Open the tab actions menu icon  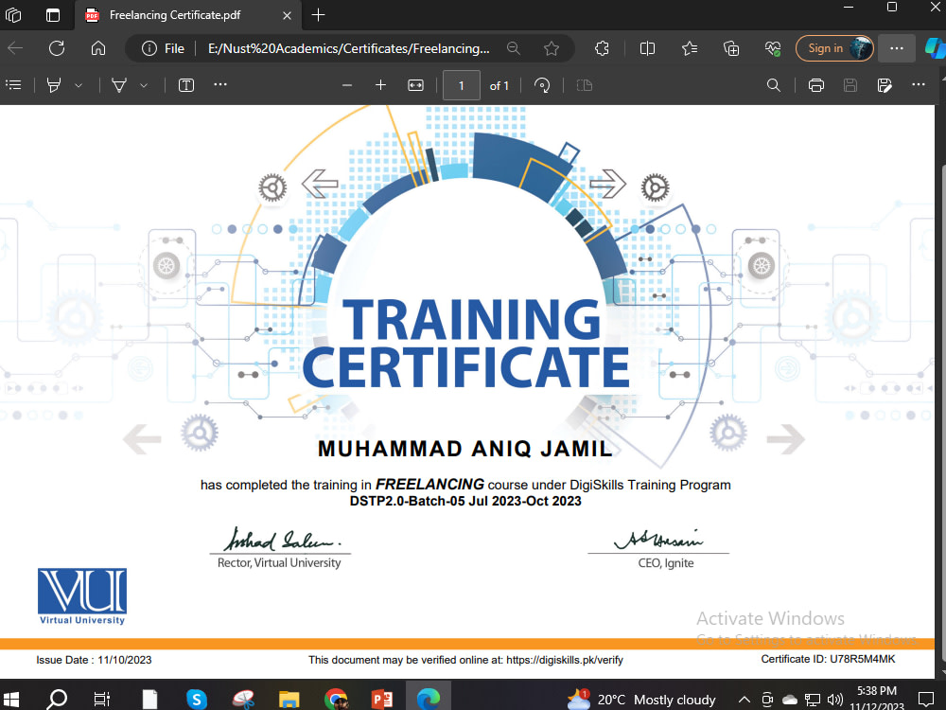click(x=53, y=14)
